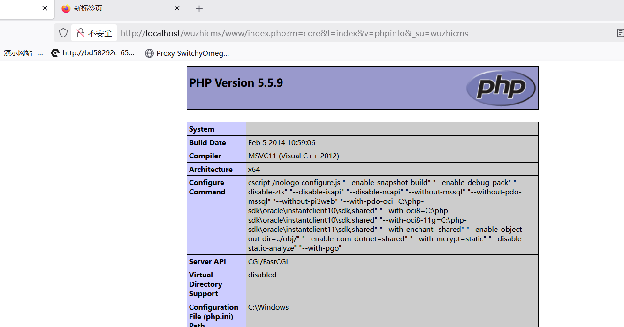Click the globe icon beside Proxy SwitchyOmega
The height and width of the screenshot is (327, 624).
(149, 53)
